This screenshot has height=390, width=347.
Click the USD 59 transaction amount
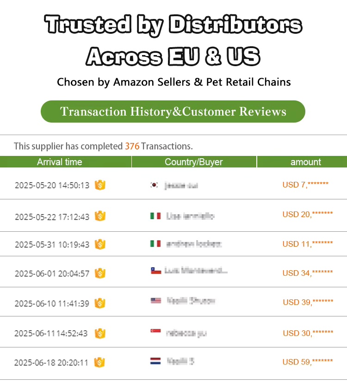click(x=308, y=362)
